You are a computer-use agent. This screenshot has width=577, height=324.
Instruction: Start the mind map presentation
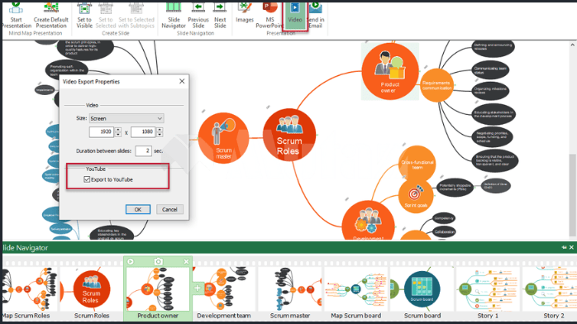coord(17,16)
